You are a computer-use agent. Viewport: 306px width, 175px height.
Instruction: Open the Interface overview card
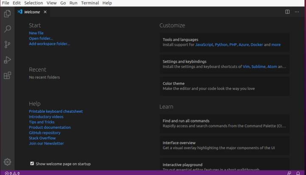225,145
